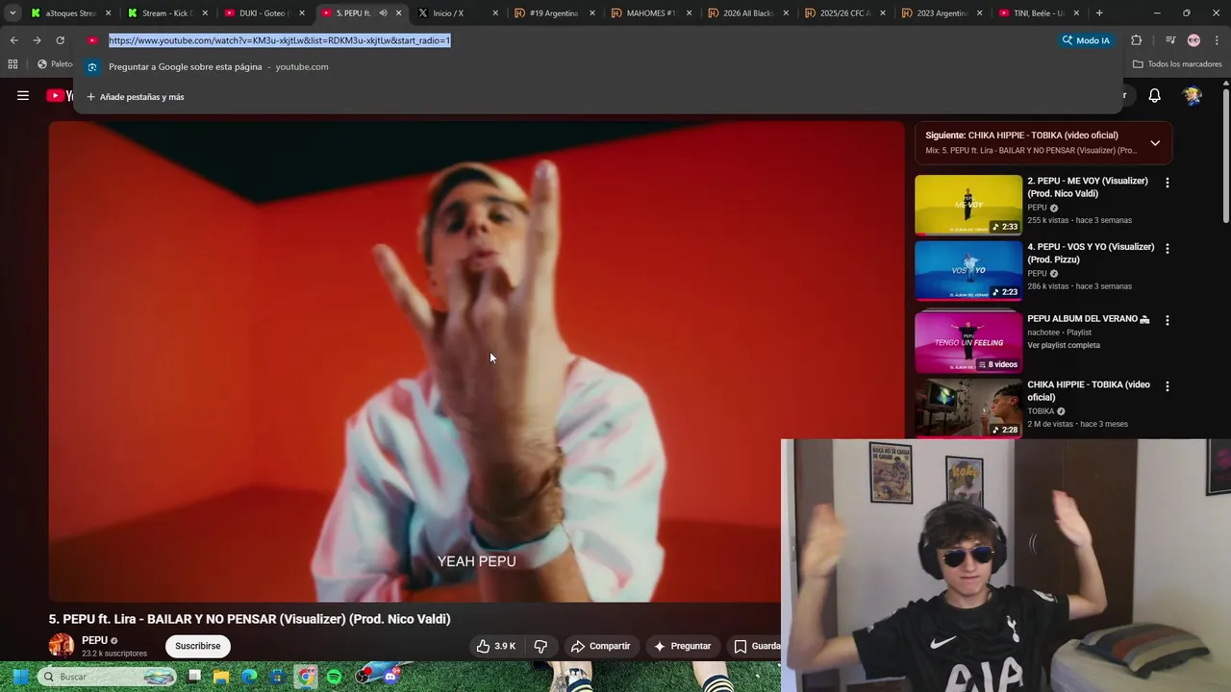Click the Compartir share button

(x=600, y=646)
